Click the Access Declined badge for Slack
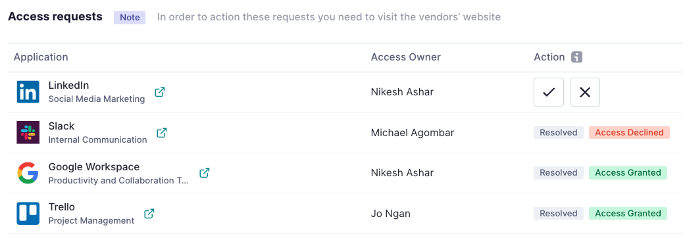Image resolution: width=683 pixels, height=242 pixels. (629, 132)
